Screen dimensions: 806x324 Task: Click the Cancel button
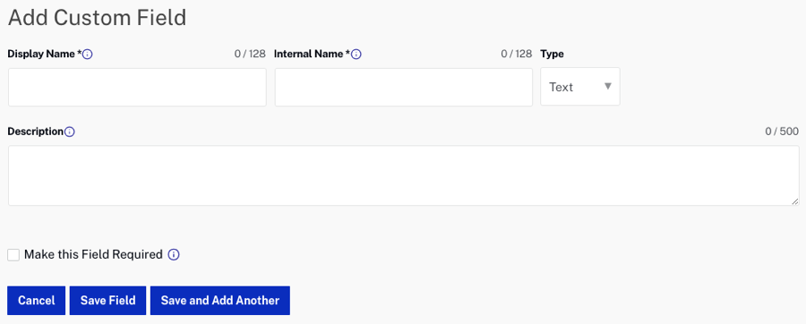point(37,301)
